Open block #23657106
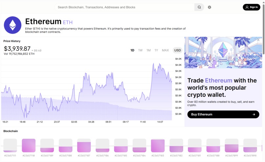The height and width of the screenshot is (162, 265). [103, 146]
